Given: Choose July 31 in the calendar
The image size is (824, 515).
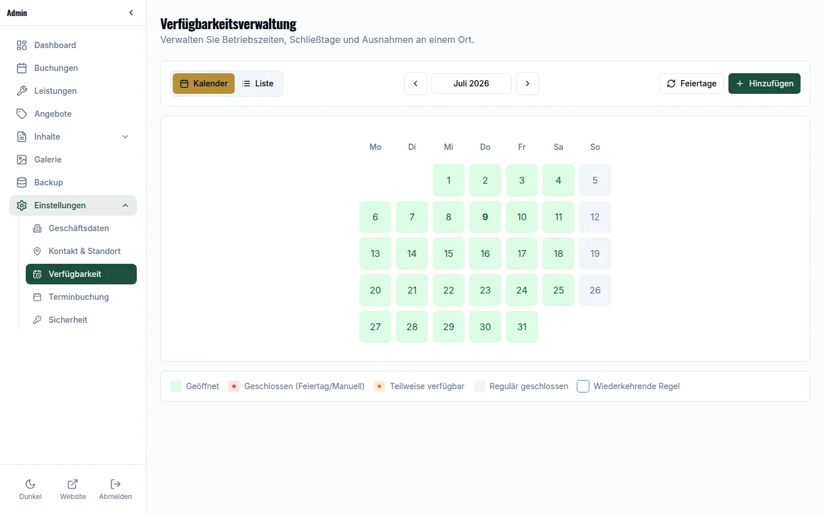Looking at the screenshot, I should pyautogui.click(x=522, y=327).
